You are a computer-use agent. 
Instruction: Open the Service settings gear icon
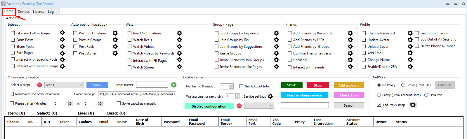pos(270,96)
